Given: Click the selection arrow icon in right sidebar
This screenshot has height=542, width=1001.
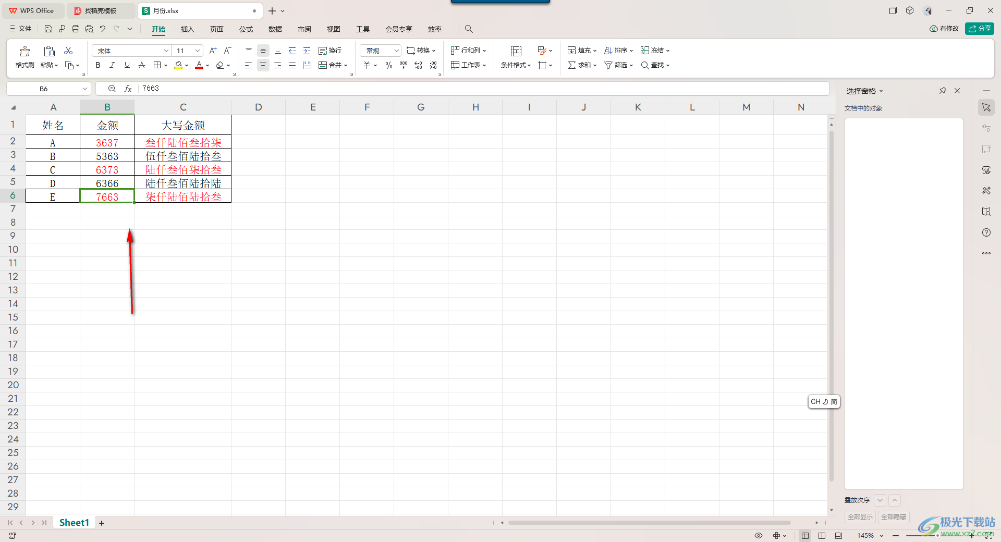Looking at the screenshot, I should coord(986,107).
